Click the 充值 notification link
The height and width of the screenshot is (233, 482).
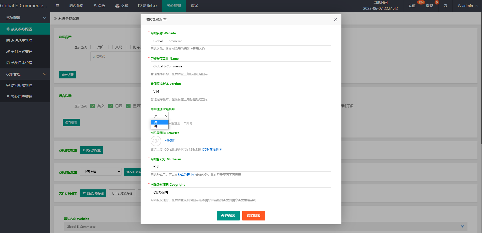pos(412,6)
